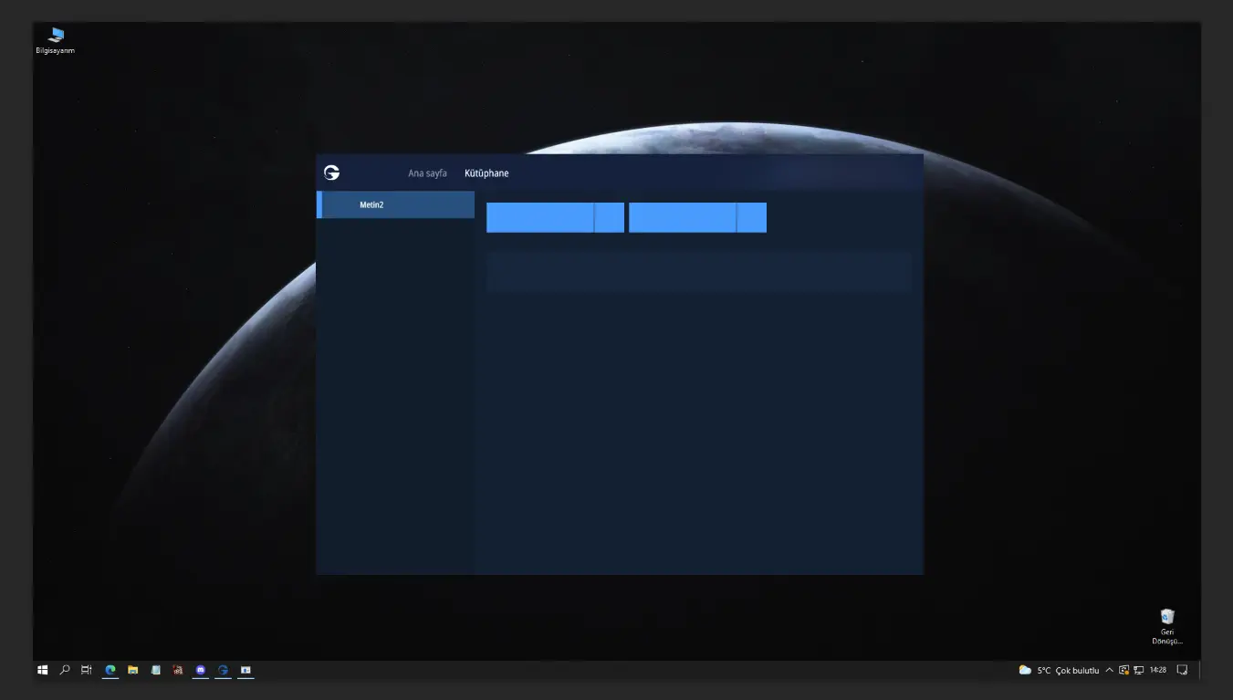Open the Windows Start menu

pos(42,670)
